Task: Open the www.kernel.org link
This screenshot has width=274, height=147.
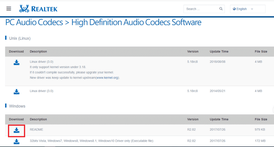Action: pyautogui.click(x=107, y=78)
